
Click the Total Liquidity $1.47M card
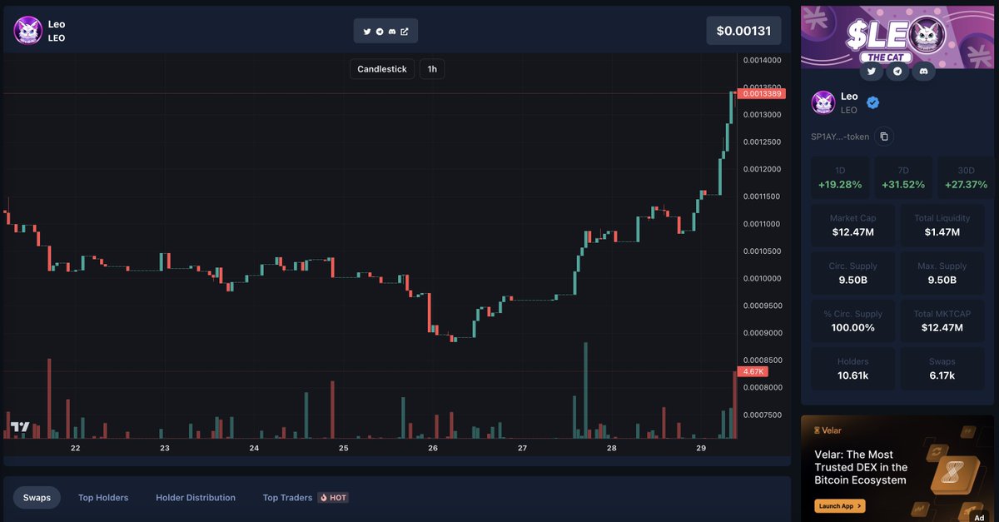[x=942, y=225]
